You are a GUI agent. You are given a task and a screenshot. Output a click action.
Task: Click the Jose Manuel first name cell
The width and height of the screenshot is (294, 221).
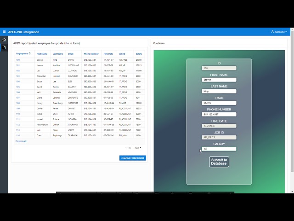[42, 125]
